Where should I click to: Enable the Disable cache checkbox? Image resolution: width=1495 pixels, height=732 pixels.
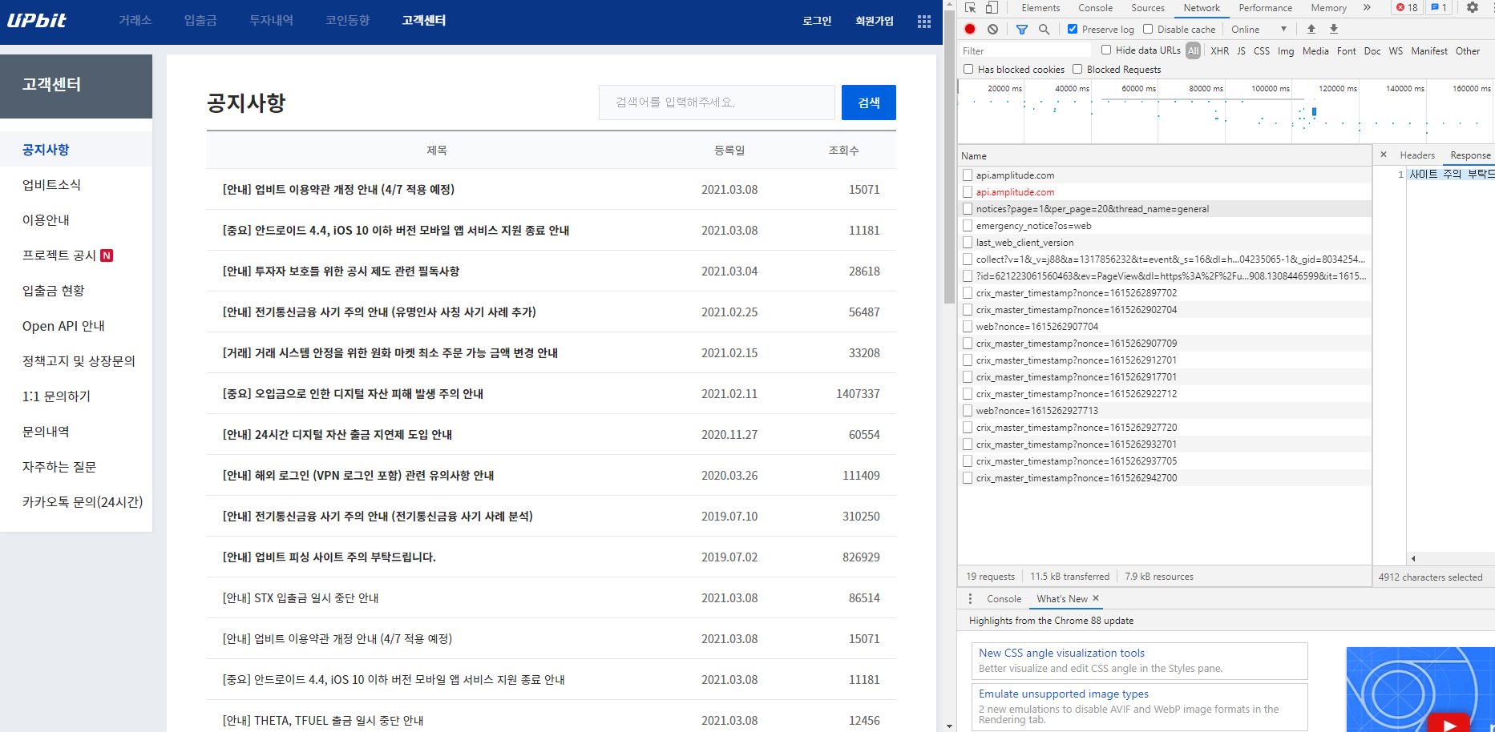[1148, 29]
